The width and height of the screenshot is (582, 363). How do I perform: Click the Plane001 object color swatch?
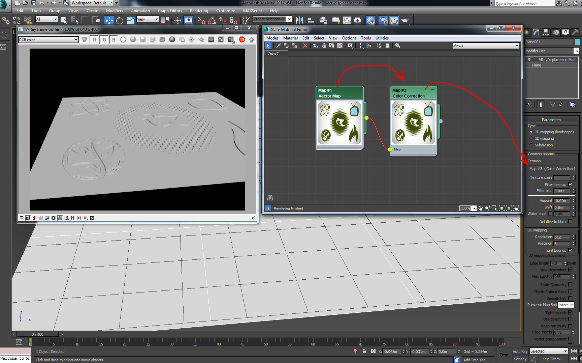[578, 42]
